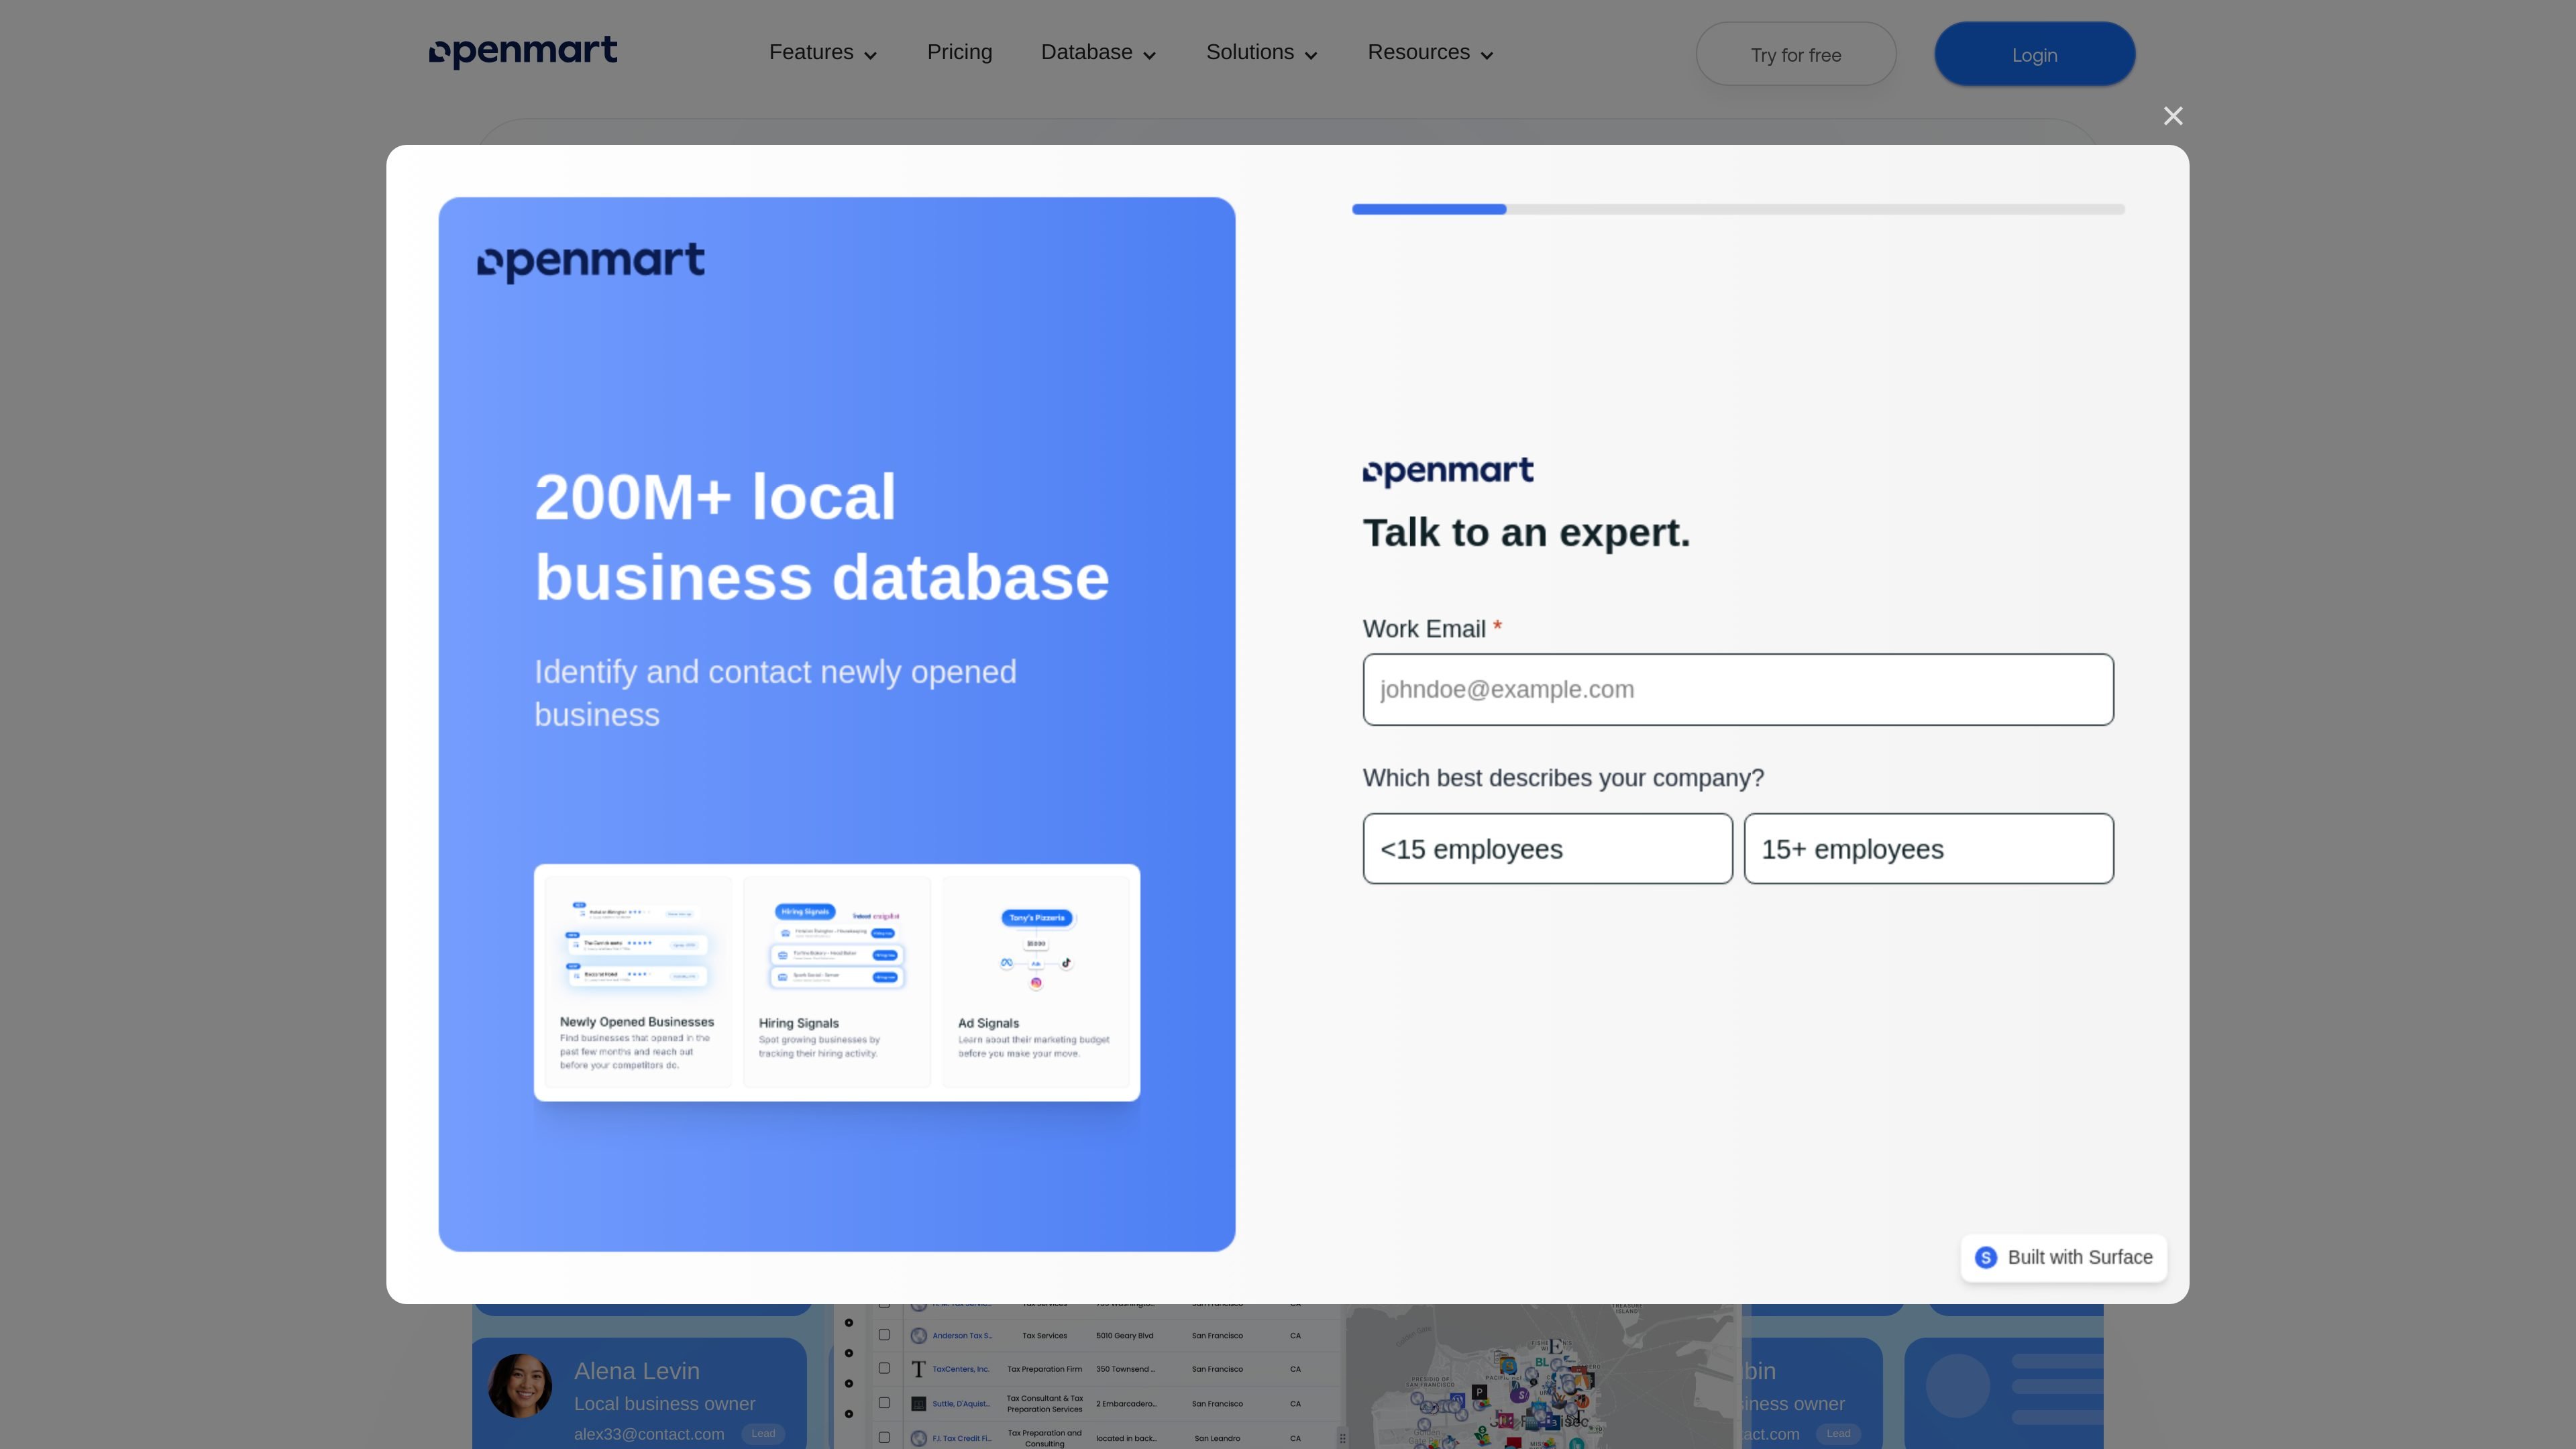
Task: Click "Local business owner" under Alena Levin
Action: tap(664, 1404)
